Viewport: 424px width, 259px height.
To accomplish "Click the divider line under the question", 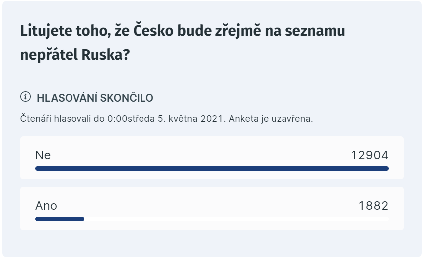I will [x=212, y=79].
